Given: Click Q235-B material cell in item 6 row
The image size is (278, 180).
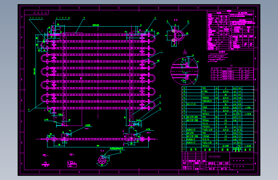Looking at the screenshot, I should click(x=225, y=130).
